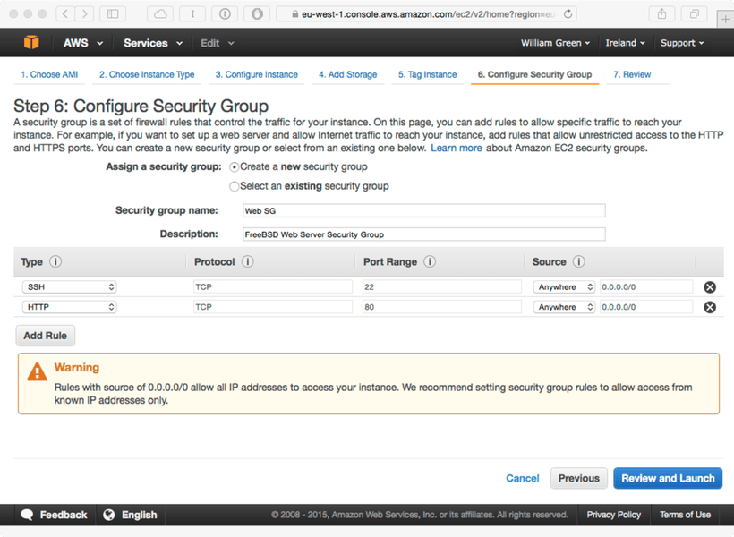Open HTTP rule's Anywhere source dropdown
This screenshot has height=537, width=734.
click(564, 307)
